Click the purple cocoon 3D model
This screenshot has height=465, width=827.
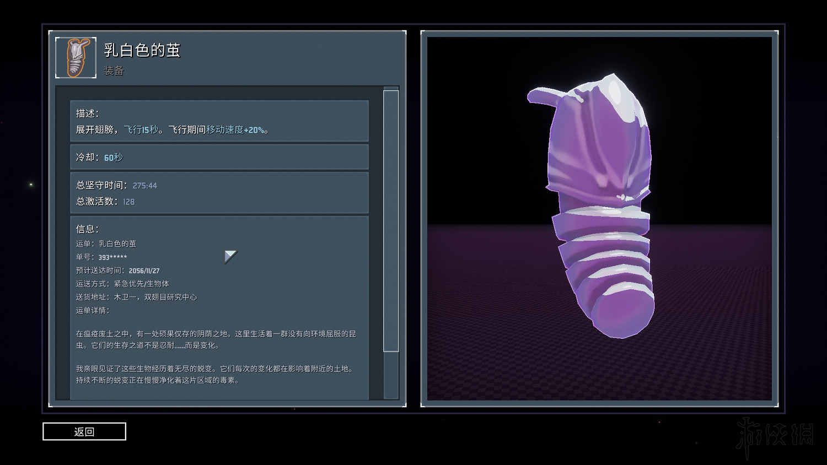pyautogui.click(x=599, y=204)
